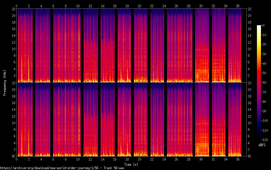Open the archive.org download URL at bottom

point(62,168)
